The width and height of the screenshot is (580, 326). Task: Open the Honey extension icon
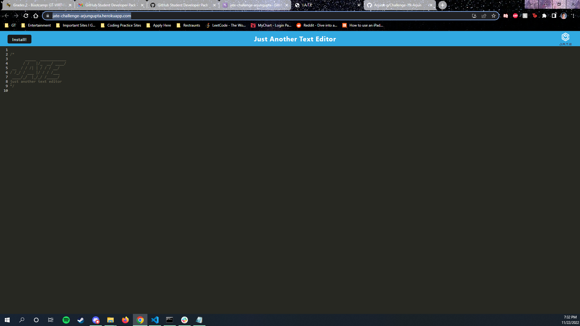(525, 16)
